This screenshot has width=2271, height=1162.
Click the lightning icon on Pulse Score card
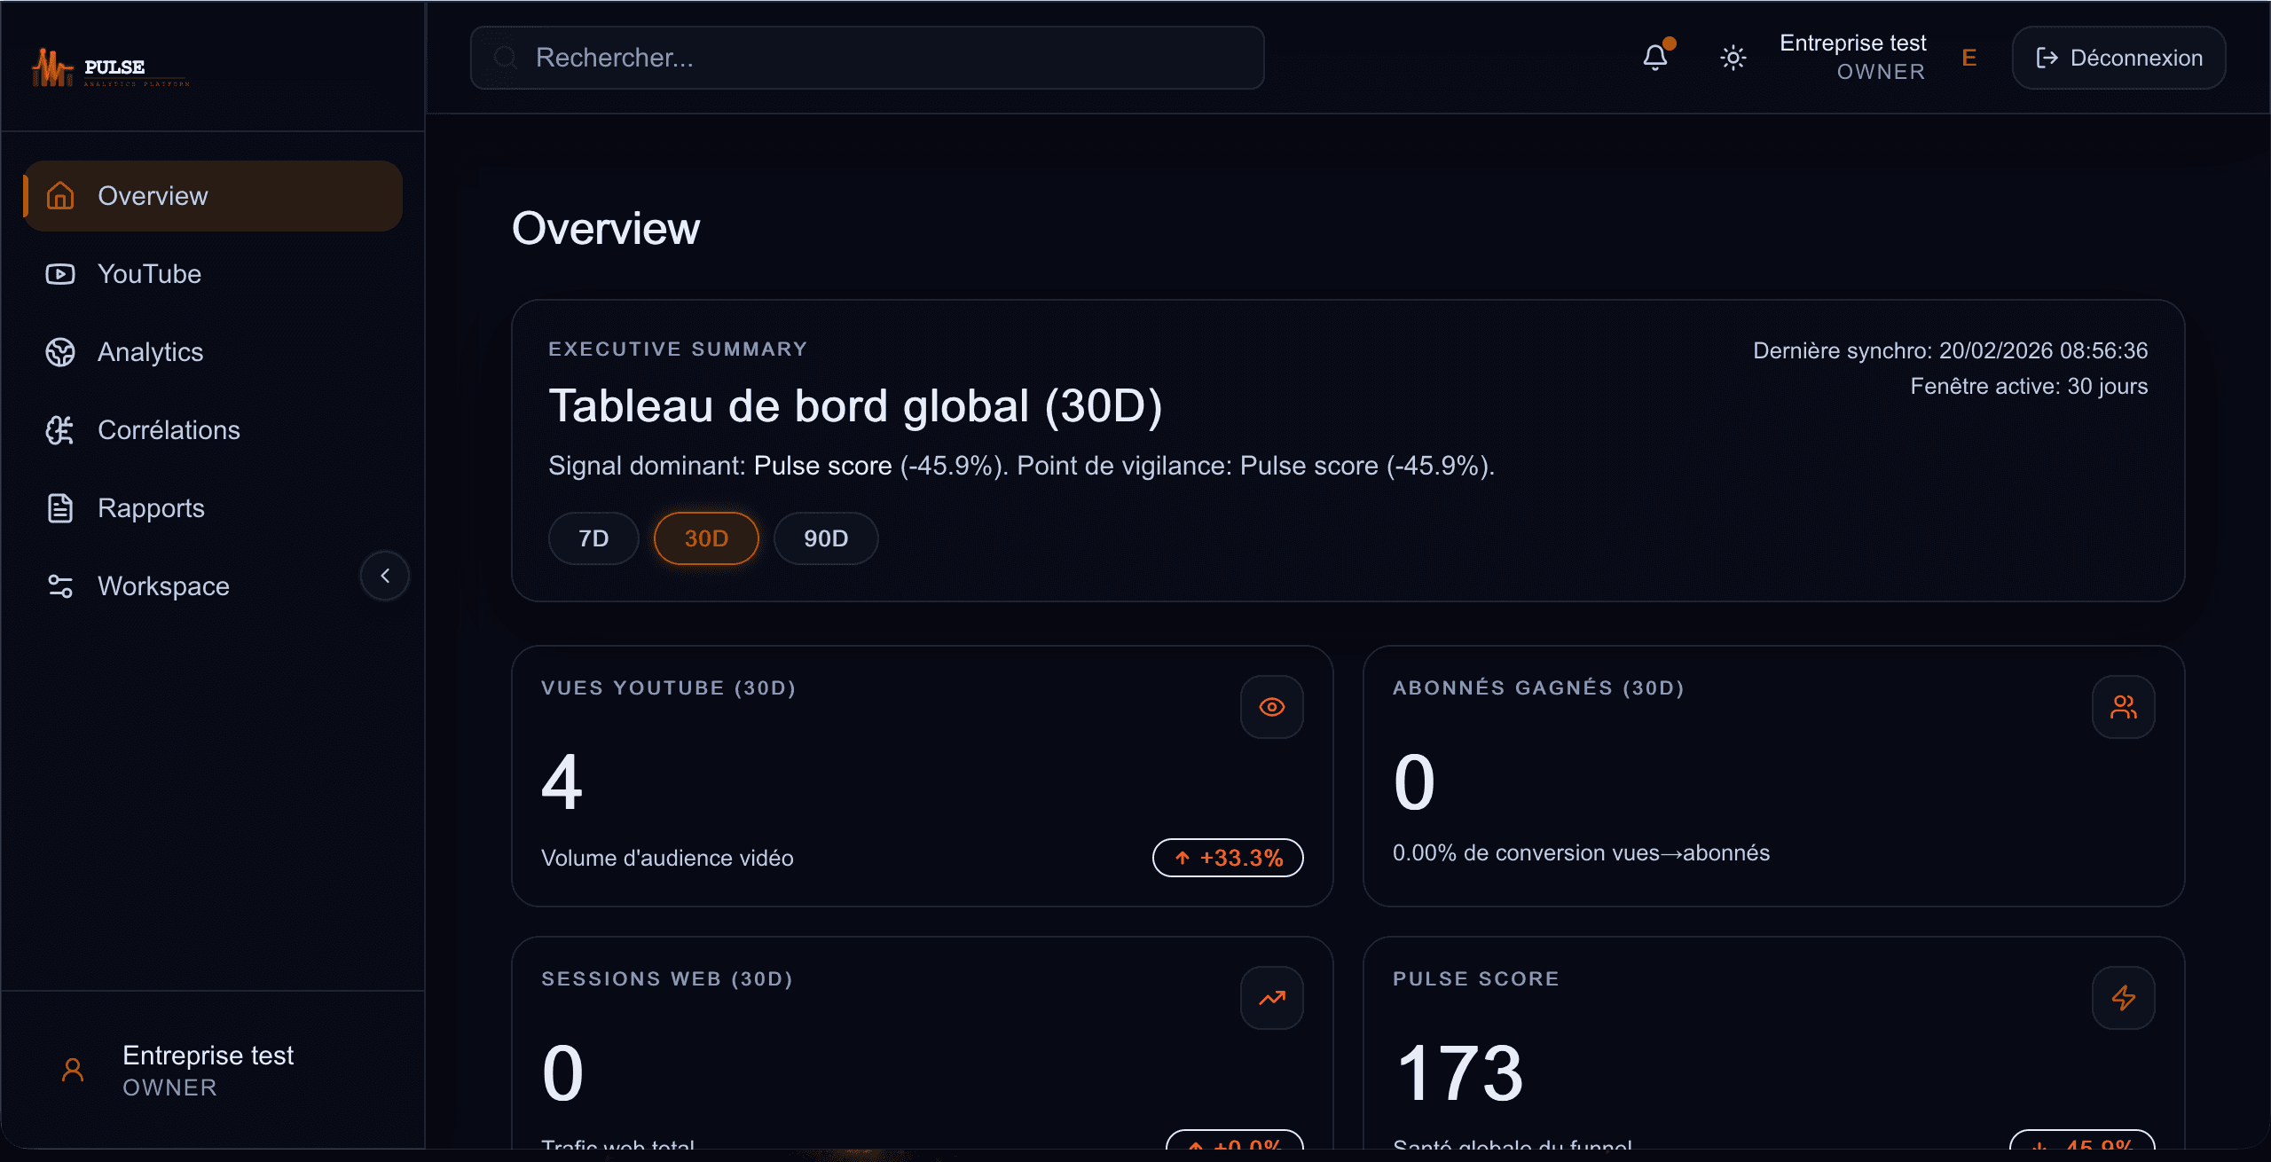pos(2123,997)
